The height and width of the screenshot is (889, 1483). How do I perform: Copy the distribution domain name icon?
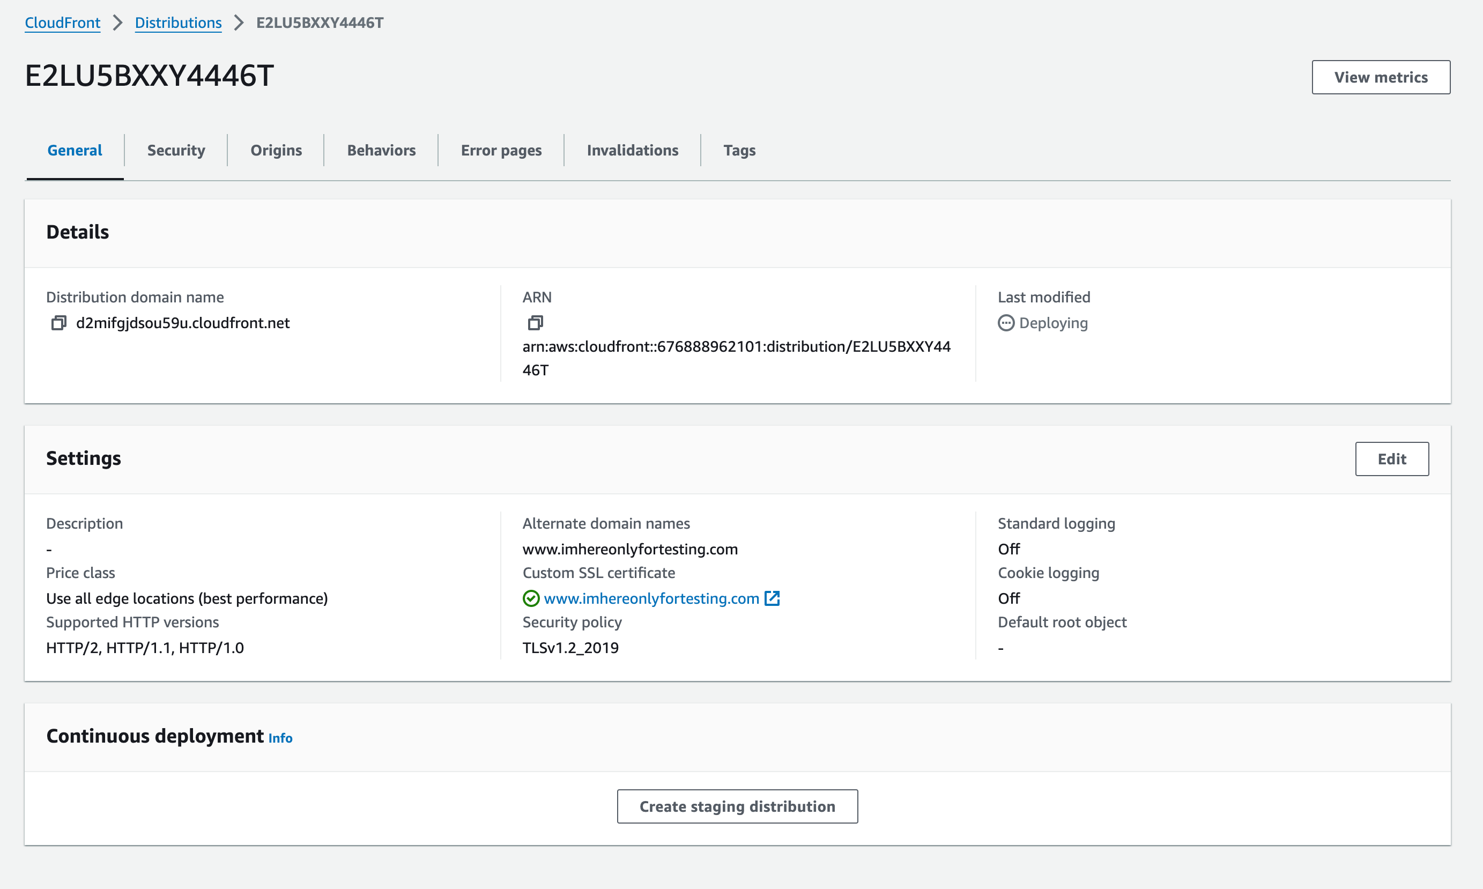click(58, 323)
